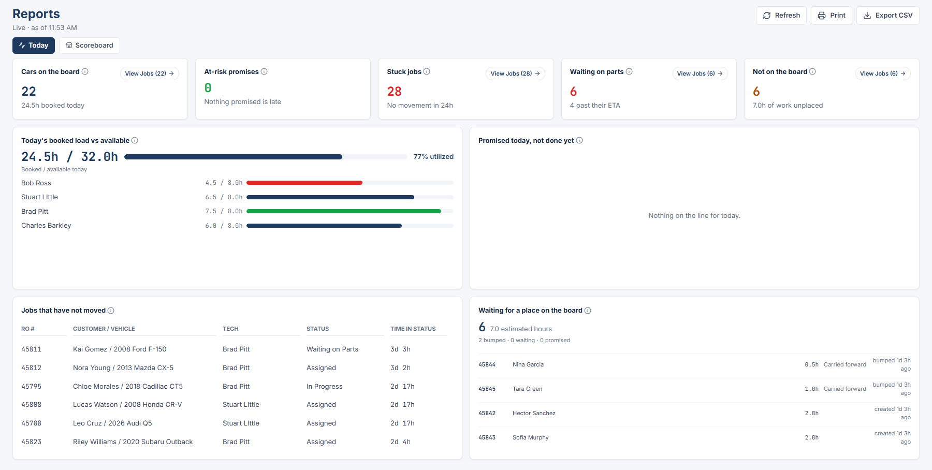
Task: Select Nina Garcia in the waiting list
Action: pos(528,364)
